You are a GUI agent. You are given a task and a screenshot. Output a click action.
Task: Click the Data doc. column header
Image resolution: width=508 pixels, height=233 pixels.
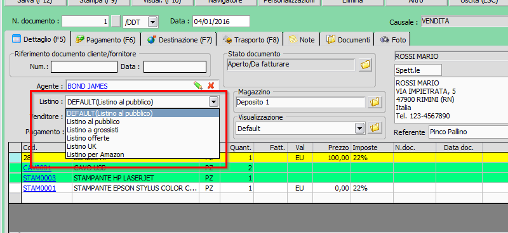(459, 148)
